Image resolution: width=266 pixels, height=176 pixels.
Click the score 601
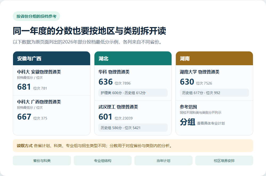pos(105,117)
